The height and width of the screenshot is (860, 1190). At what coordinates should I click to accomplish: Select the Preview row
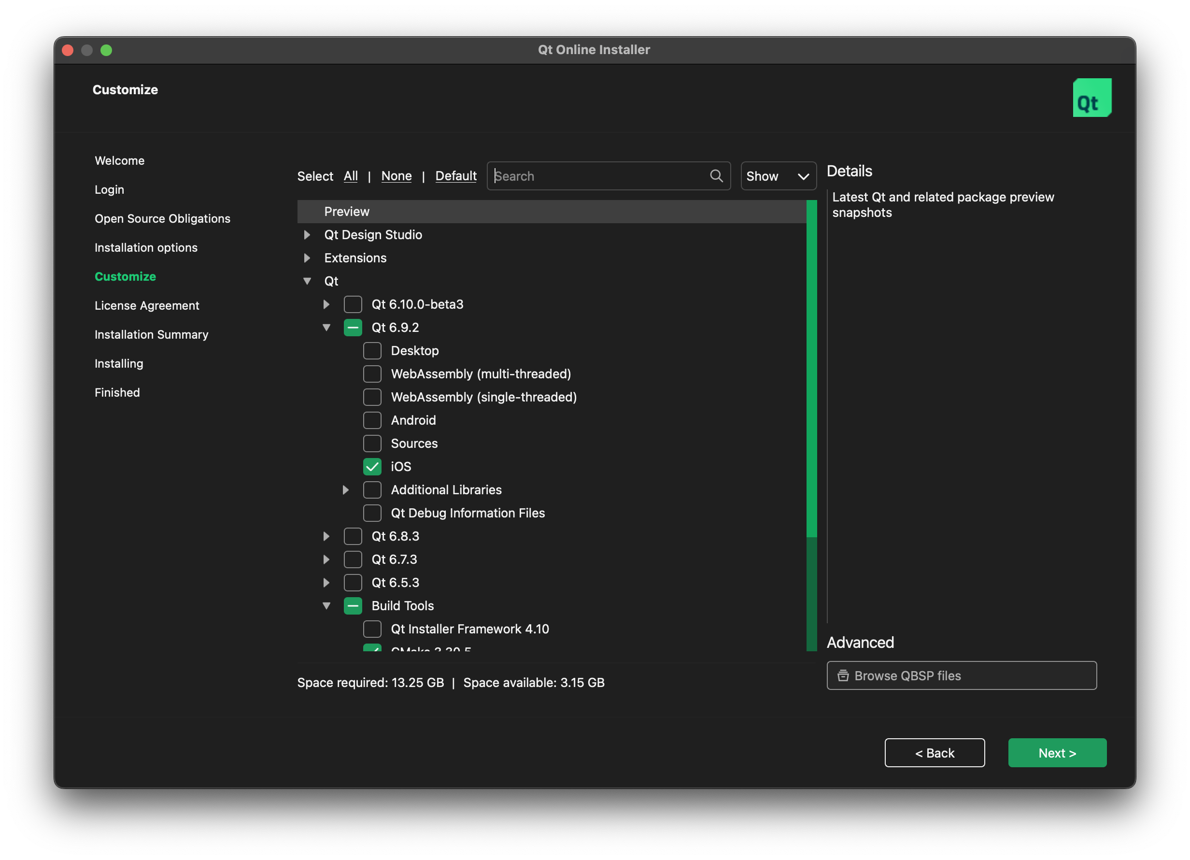[552, 212]
